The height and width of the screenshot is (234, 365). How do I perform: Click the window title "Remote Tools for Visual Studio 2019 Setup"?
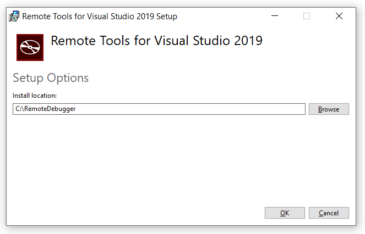click(x=100, y=16)
